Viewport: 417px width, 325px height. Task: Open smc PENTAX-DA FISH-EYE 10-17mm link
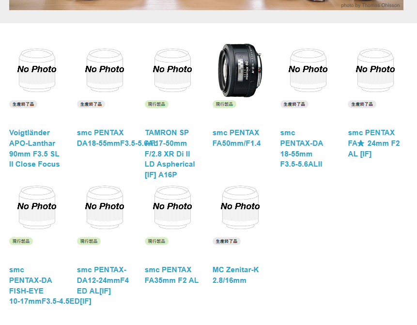(x=50, y=285)
